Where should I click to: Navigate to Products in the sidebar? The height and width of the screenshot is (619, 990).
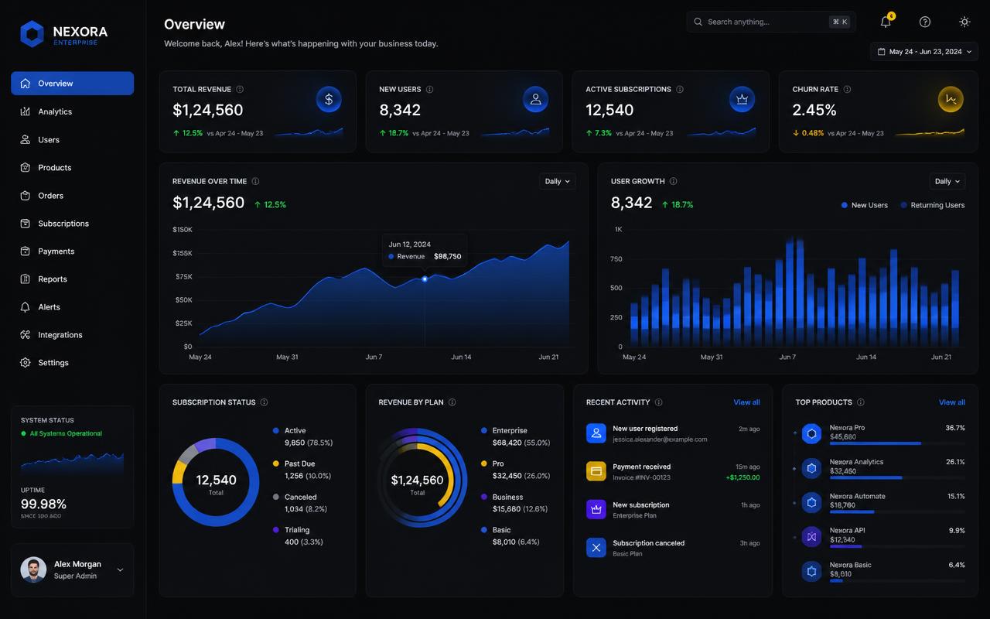tap(72, 167)
